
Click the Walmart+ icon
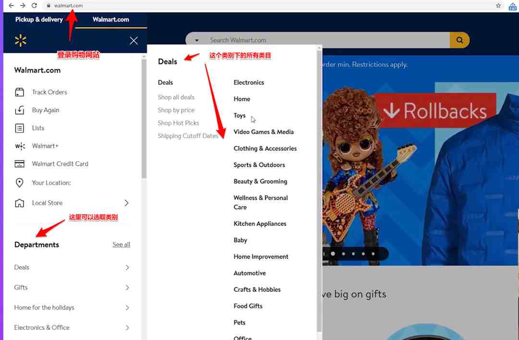click(x=20, y=146)
